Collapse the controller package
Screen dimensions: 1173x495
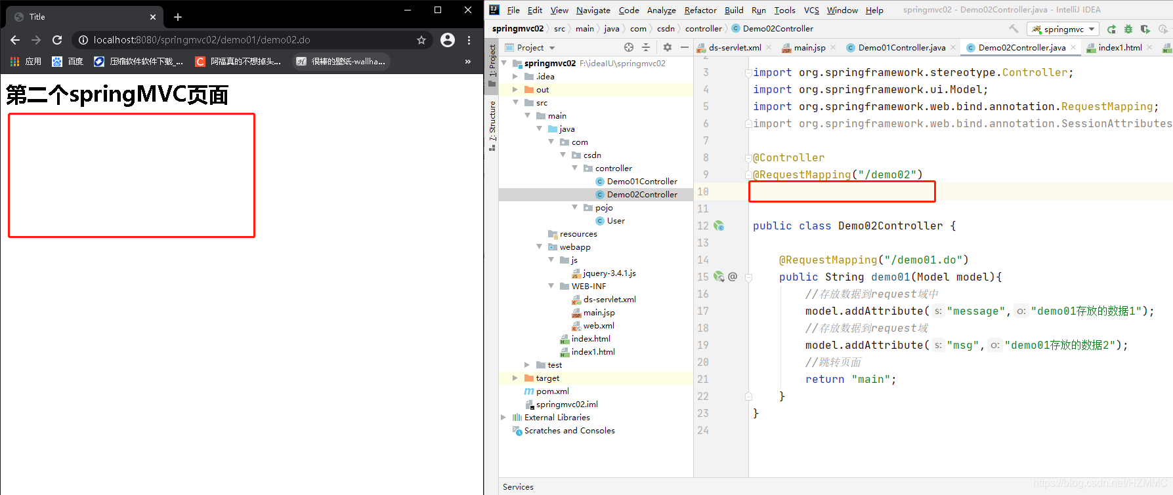pos(575,168)
